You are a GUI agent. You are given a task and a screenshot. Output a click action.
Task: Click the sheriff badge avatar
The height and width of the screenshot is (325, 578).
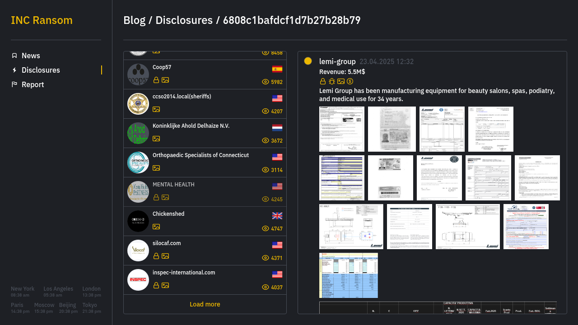click(138, 104)
